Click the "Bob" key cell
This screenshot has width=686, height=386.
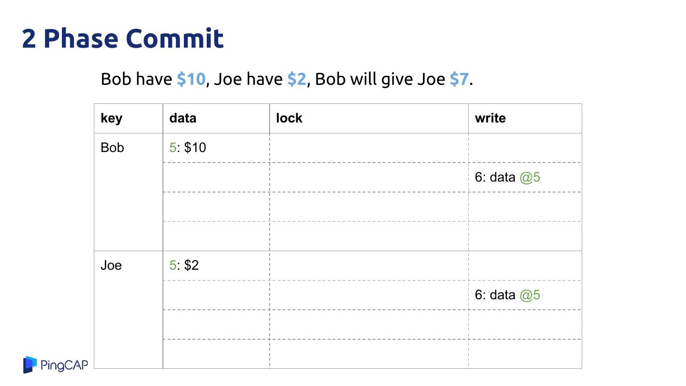point(112,148)
